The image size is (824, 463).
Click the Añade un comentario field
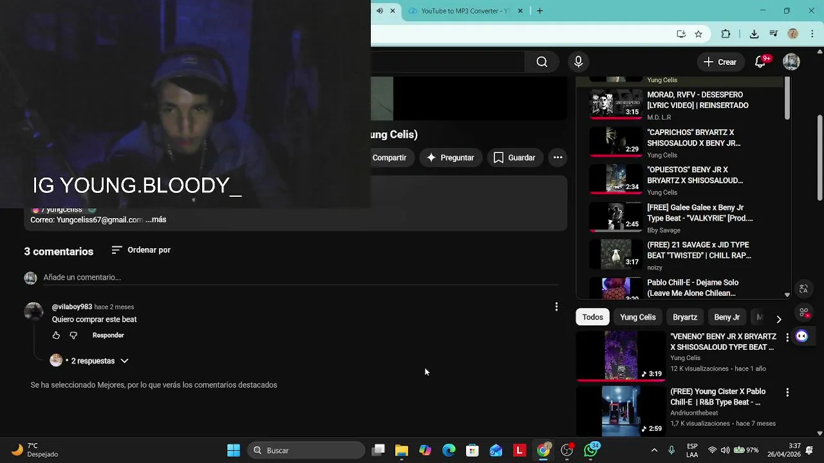[x=301, y=277]
